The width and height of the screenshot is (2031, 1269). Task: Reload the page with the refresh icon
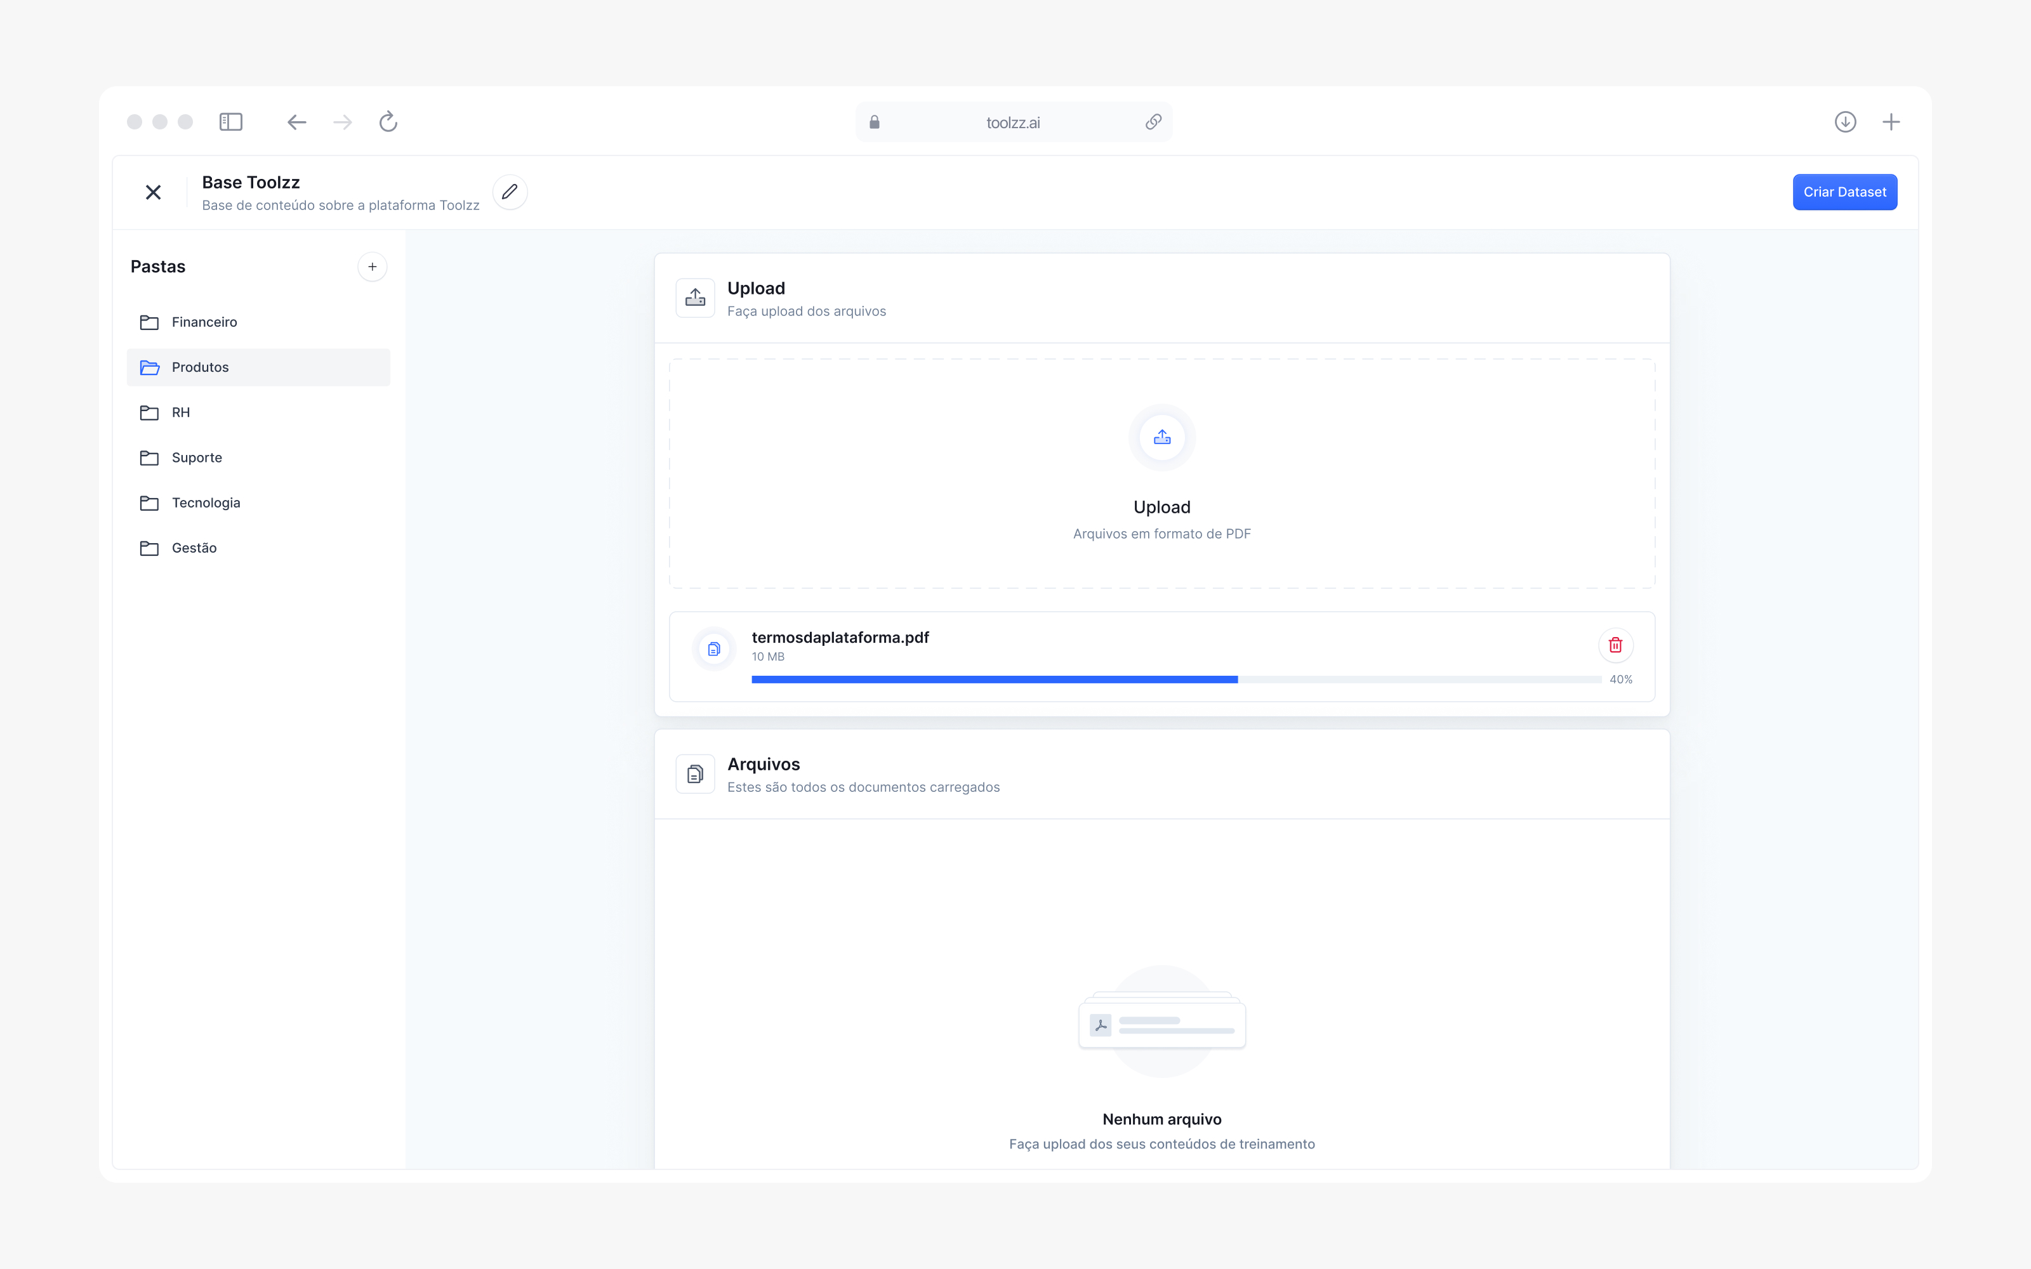[x=388, y=122]
